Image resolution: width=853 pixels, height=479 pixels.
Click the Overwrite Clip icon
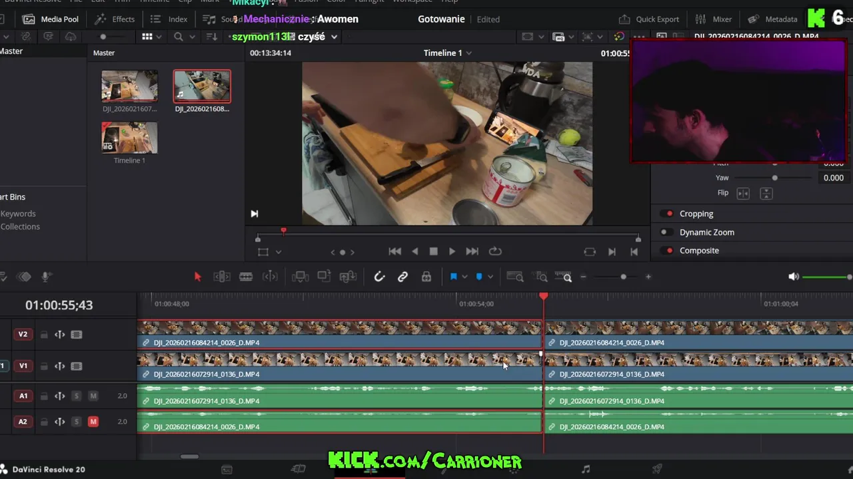click(x=324, y=277)
